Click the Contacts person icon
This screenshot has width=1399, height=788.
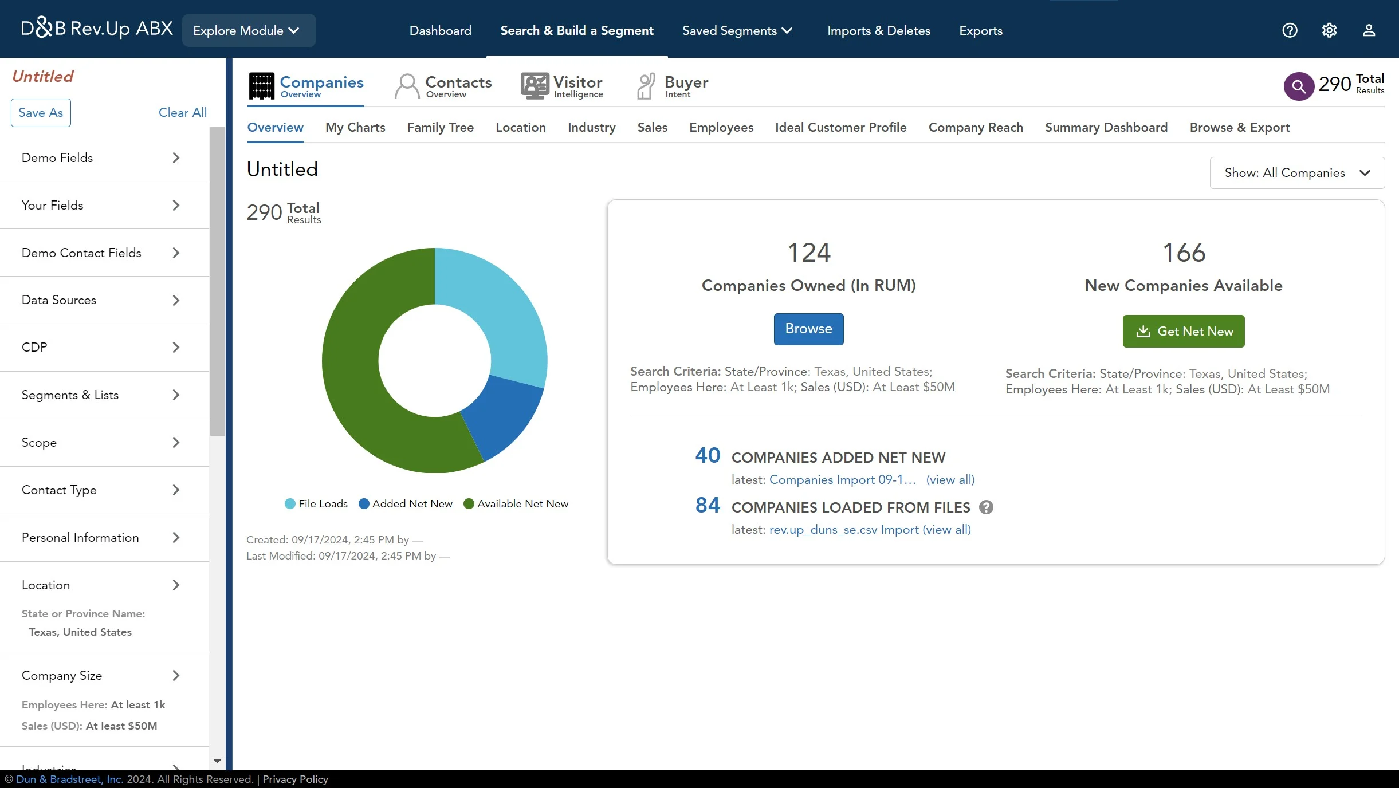coord(407,86)
